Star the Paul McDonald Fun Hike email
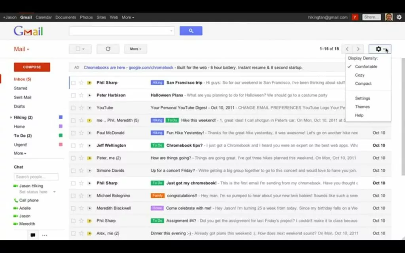The width and height of the screenshot is (405, 253). click(81, 133)
